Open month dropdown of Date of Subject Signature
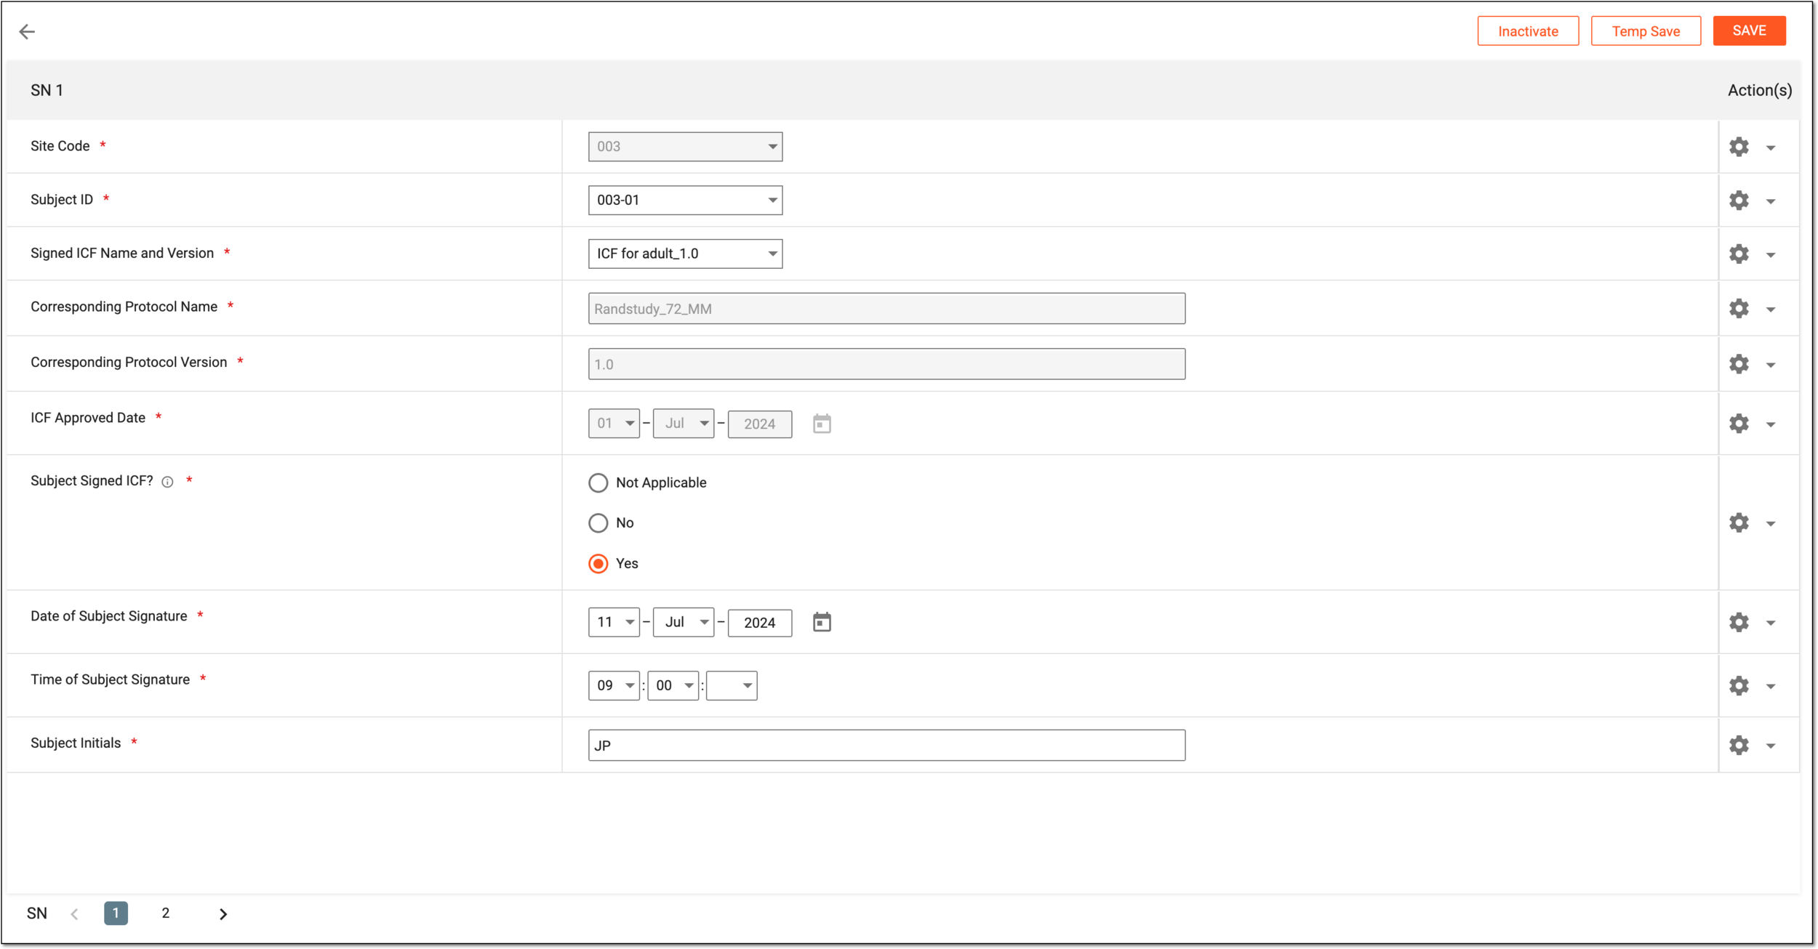The image size is (1818, 949). (x=684, y=623)
